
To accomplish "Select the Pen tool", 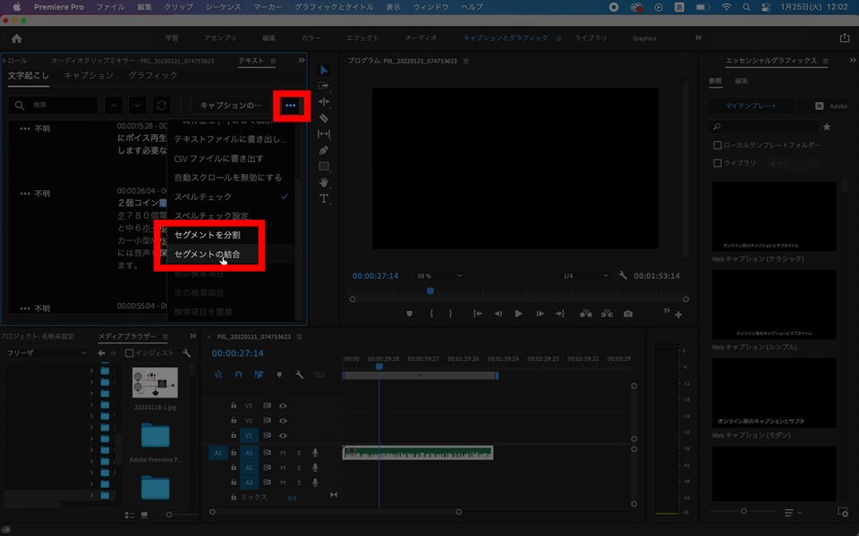I will (324, 150).
